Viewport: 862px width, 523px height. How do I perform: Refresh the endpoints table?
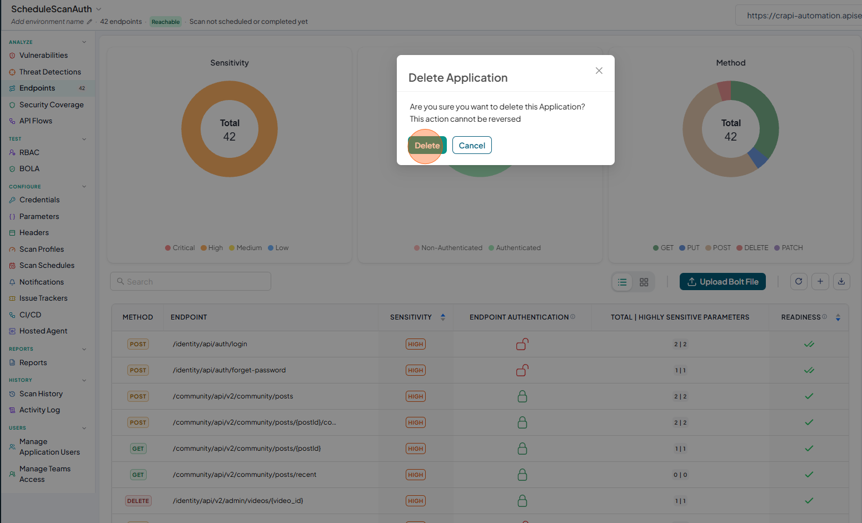(x=799, y=281)
